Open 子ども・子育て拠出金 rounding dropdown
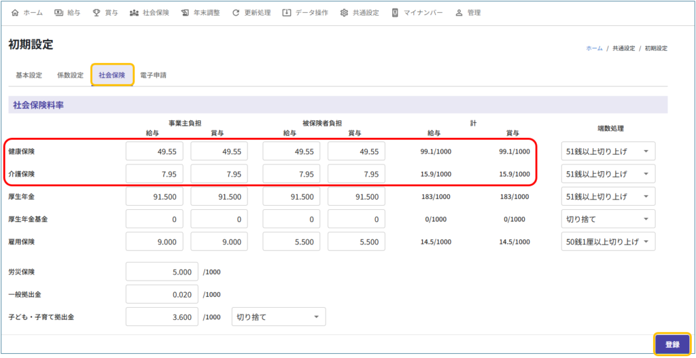696x358 pixels. tap(278, 317)
